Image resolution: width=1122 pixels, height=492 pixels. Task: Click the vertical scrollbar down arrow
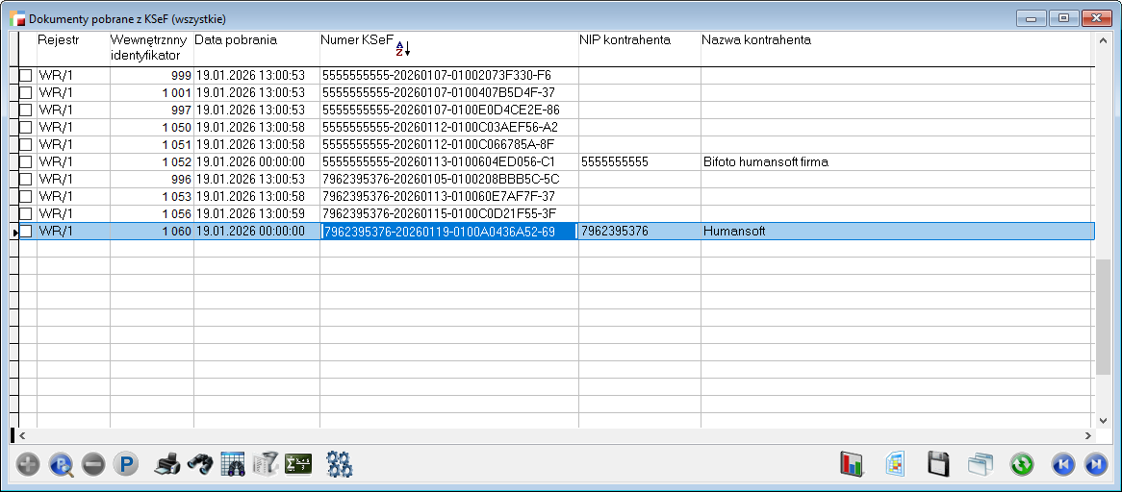(x=1104, y=420)
